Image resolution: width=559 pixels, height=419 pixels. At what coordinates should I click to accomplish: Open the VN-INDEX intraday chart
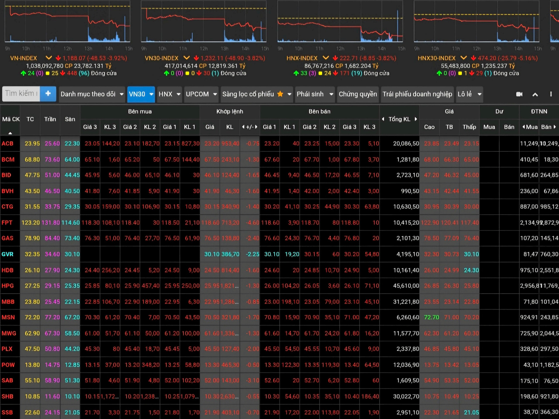pos(67,22)
